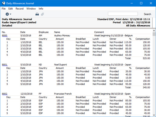
Task: Open the Edit menu
Action: point(11,9)
